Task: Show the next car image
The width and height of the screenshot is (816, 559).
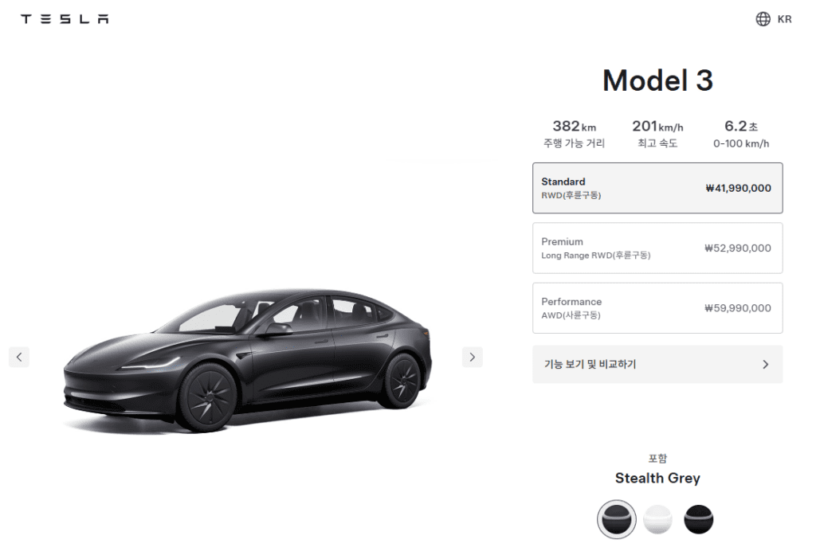Action: (472, 358)
